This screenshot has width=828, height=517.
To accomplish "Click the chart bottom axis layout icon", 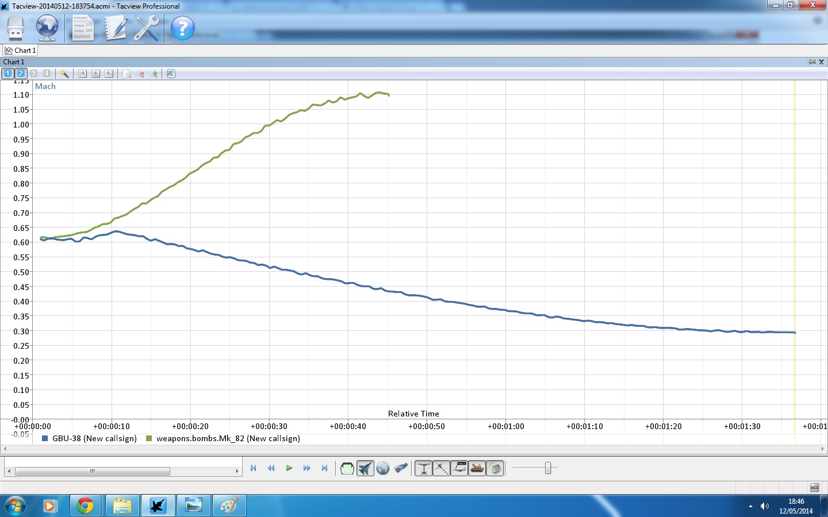I will (95, 74).
